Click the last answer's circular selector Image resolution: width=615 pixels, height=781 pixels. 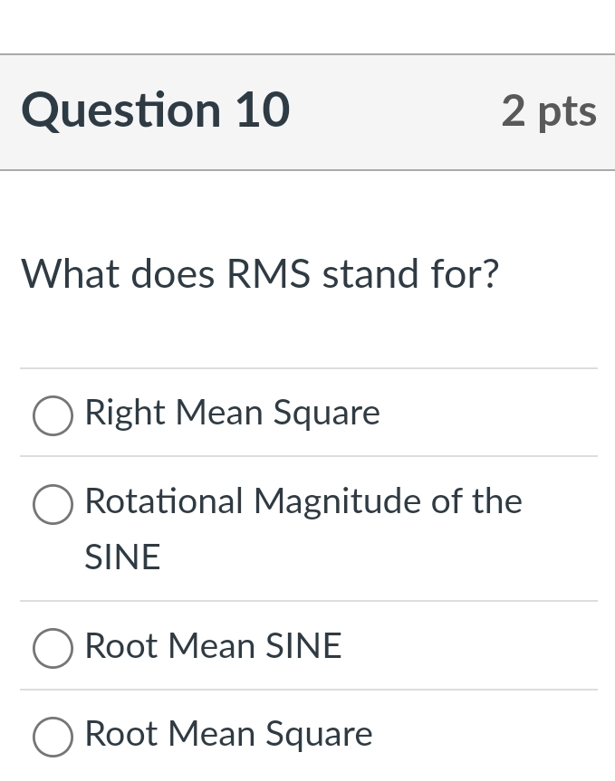53,737
